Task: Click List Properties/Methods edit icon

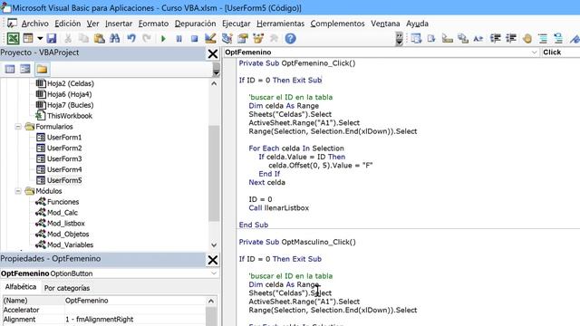Action: (x=416, y=38)
